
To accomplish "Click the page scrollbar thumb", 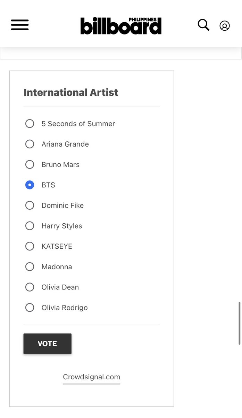I will (240, 323).
